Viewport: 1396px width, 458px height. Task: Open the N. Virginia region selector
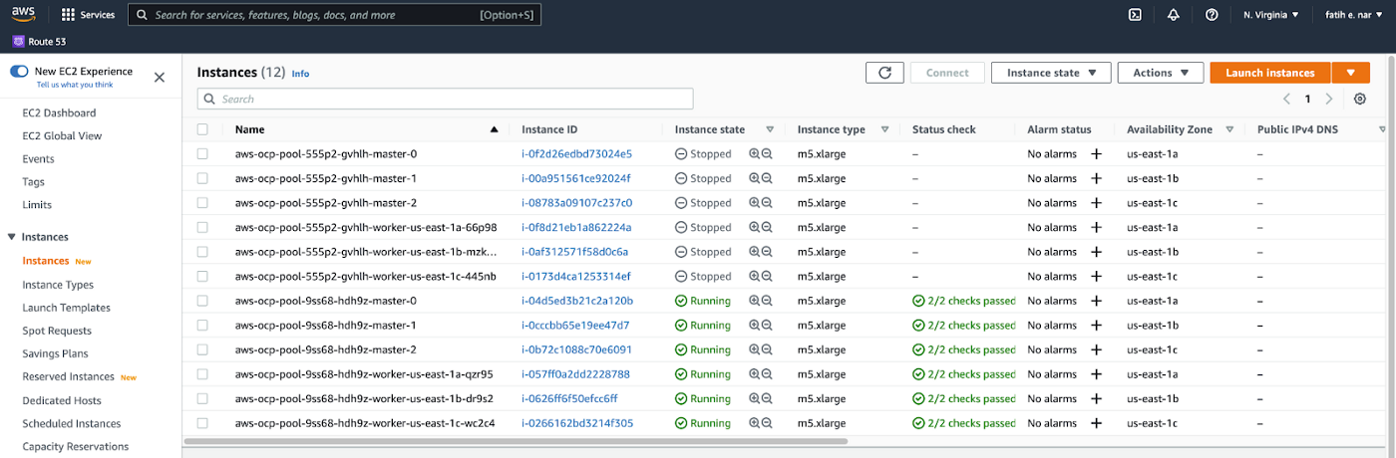tap(1271, 15)
